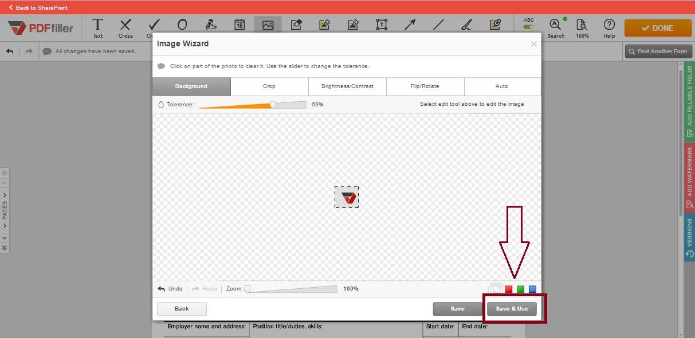Click Undo in the Image Wizard
Viewport: 695px width, 338px height.
[x=170, y=289]
